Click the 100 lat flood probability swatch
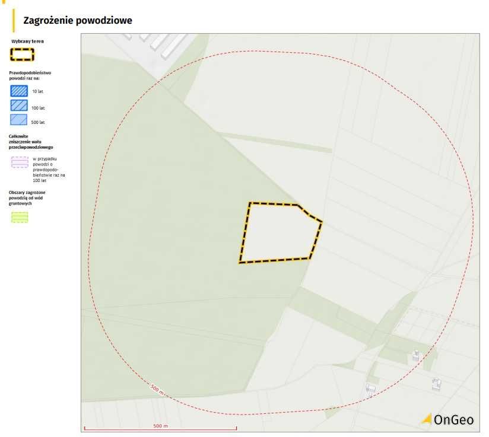Screen dimensions: 489x437 coord(19,106)
